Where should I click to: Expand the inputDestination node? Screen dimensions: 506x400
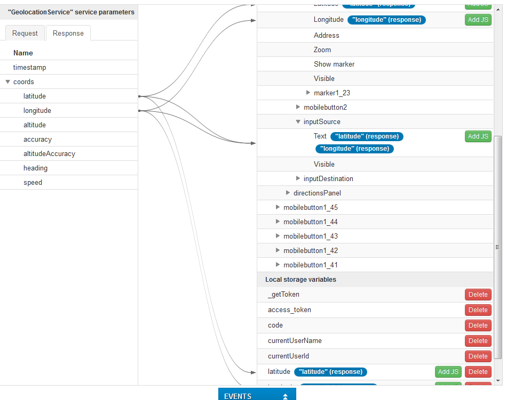point(298,178)
